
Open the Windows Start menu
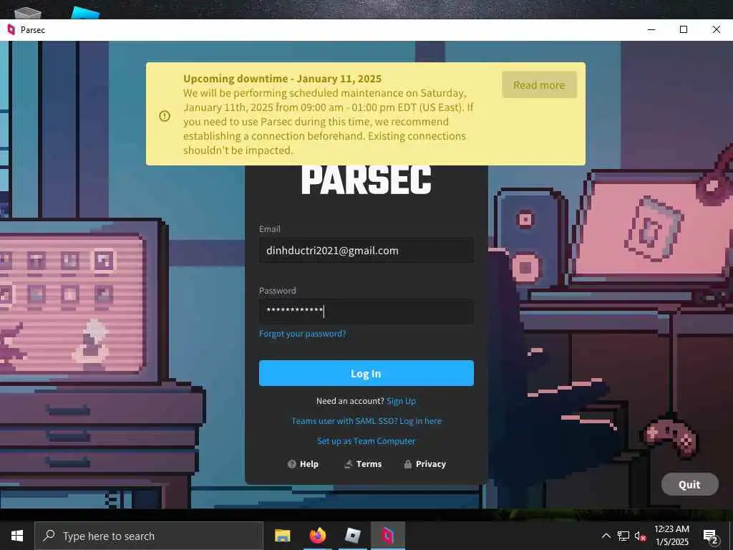(x=17, y=536)
